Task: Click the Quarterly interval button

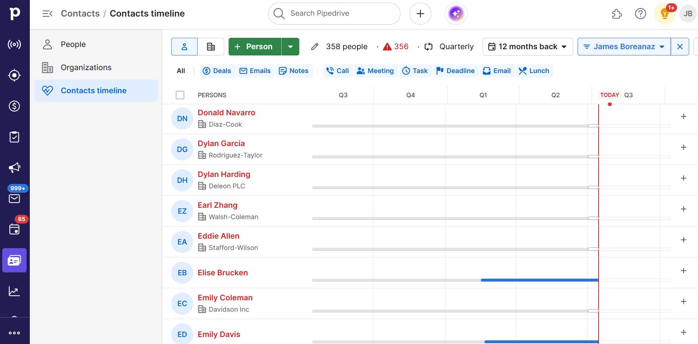Action: 450,47
